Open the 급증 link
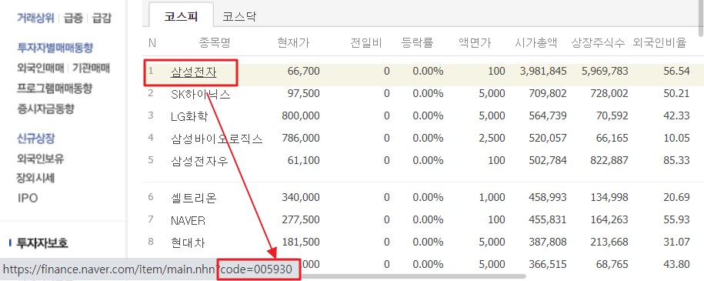Image resolution: width=704 pixels, height=281 pixels. [x=73, y=18]
